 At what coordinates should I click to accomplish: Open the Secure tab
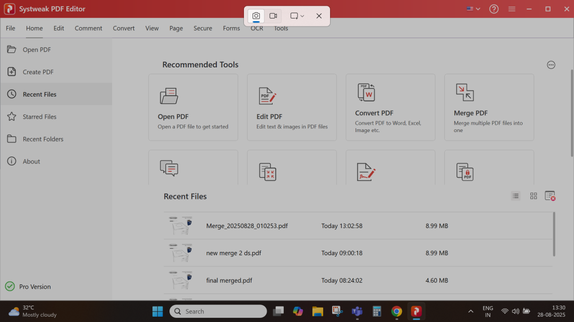202,28
